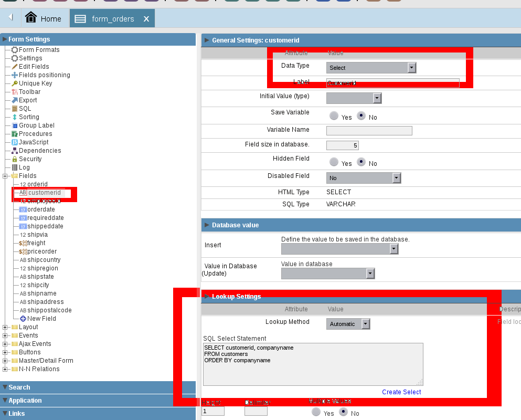The height and width of the screenshot is (420, 521).
Task: Click the Security padlock icon
Action: coord(15,159)
